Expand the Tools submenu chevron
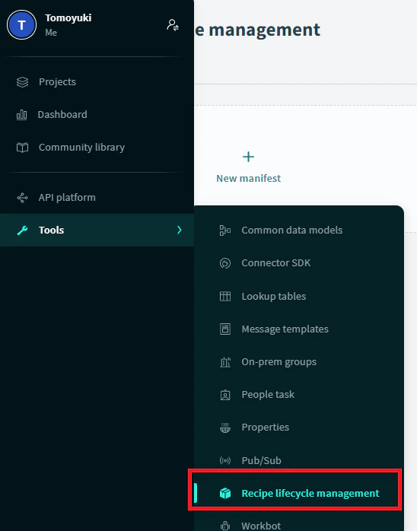 [x=179, y=231]
